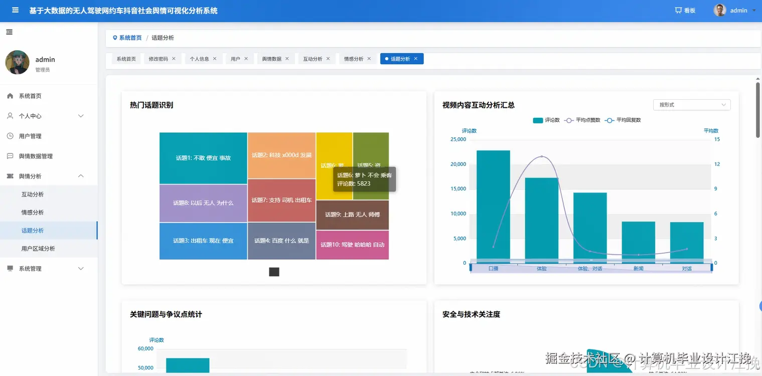Click the 新闻 bar in interaction chart
The height and width of the screenshot is (376, 762).
pos(638,242)
